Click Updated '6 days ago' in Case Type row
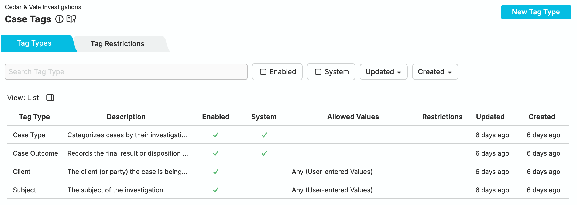 pos(492,135)
